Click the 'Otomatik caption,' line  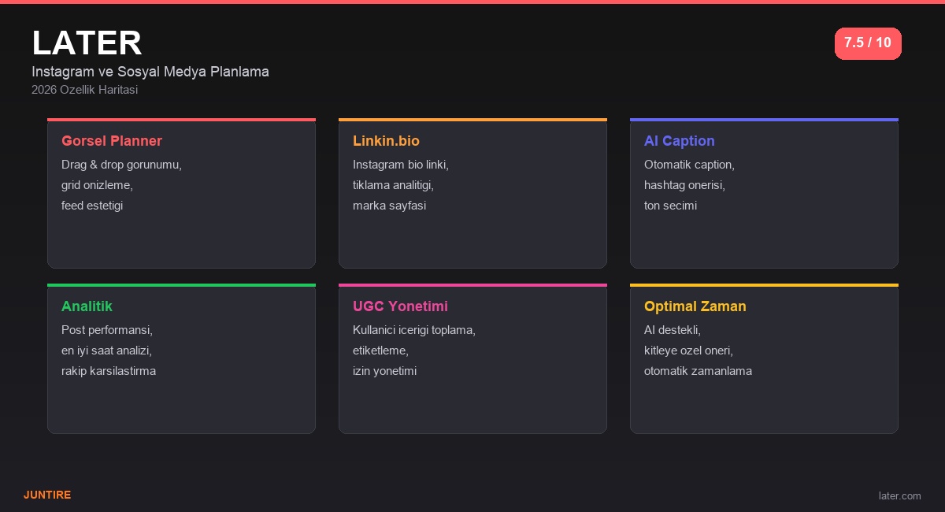click(689, 165)
